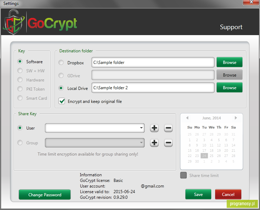Click the Change Password button
Screen dimensions: 260x210
tap(45, 195)
